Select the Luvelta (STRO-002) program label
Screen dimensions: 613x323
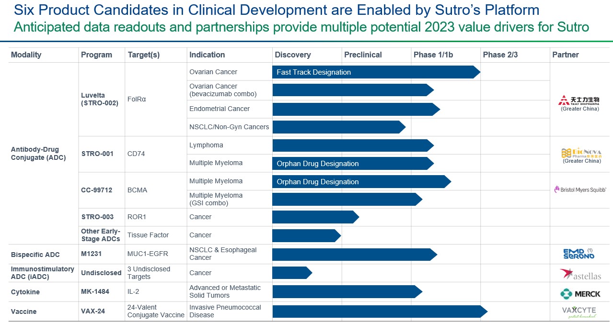100,99
